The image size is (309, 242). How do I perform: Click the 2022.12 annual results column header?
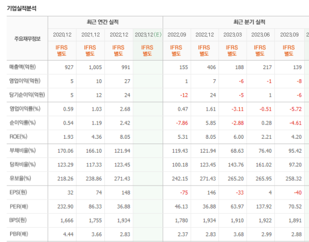[x=119, y=35]
